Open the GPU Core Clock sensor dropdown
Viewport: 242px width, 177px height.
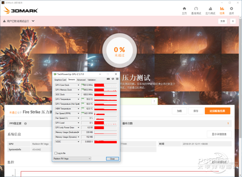[79, 85]
